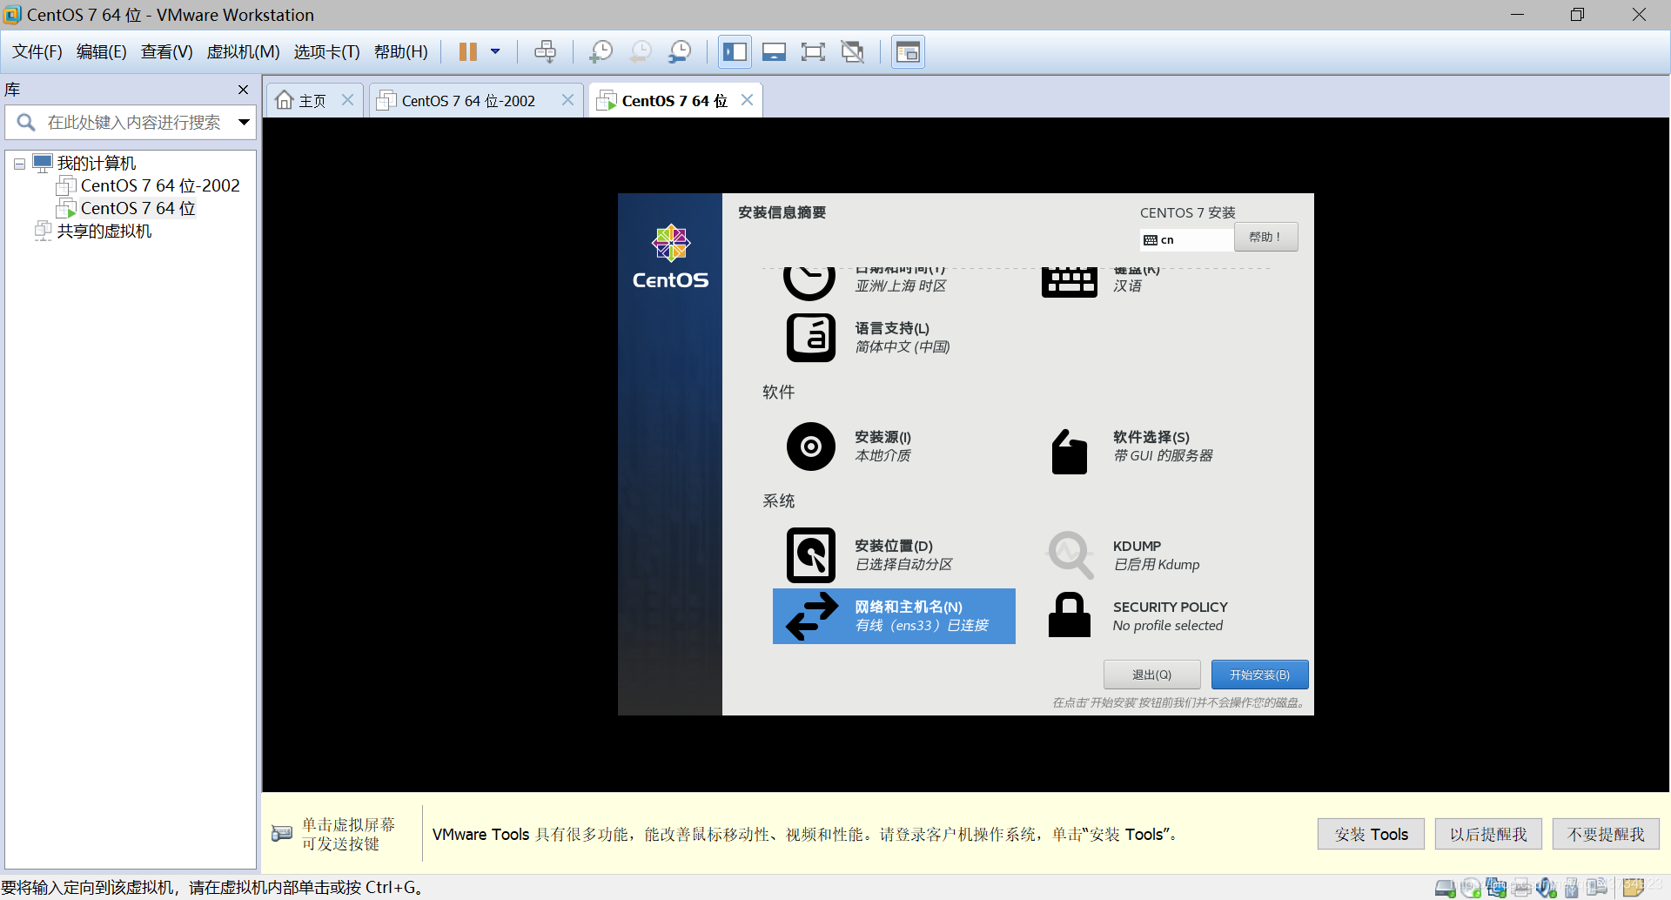
Task: Click the 帮助! help button in installer
Action: 1265,237
